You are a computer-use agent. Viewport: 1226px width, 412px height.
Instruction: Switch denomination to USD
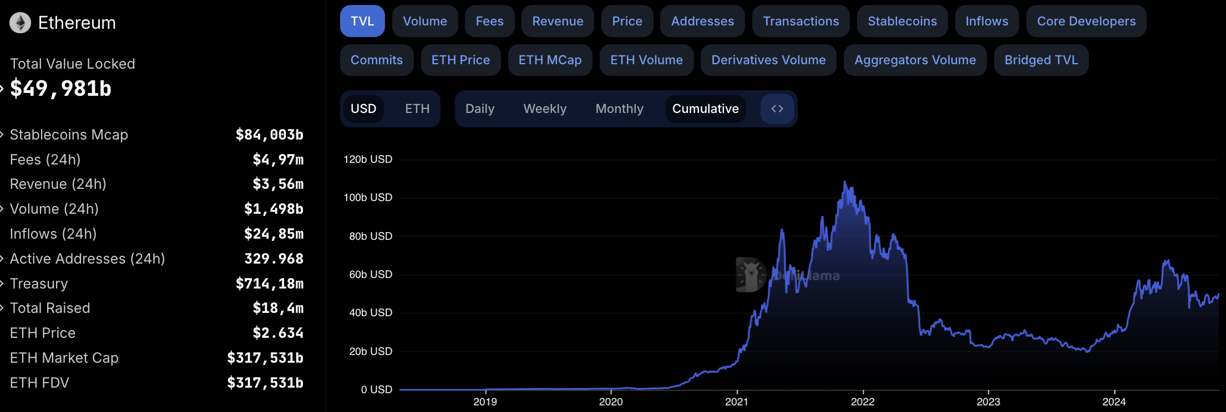click(363, 109)
